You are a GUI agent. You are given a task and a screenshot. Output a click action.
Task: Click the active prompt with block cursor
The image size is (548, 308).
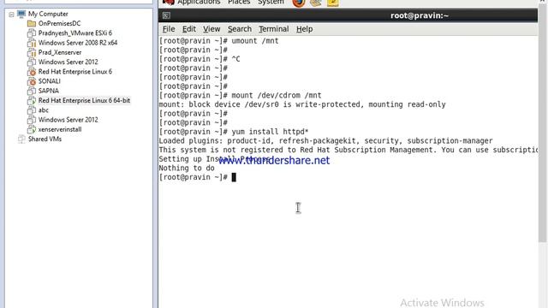pos(198,177)
